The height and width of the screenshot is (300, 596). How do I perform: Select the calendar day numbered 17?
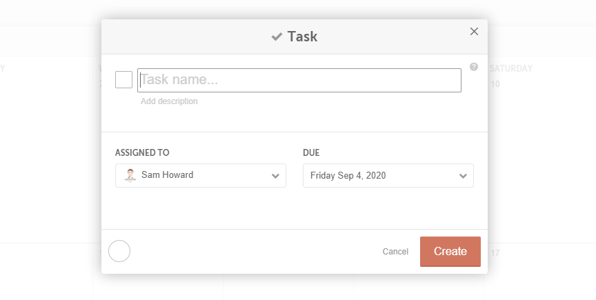(495, 253)
